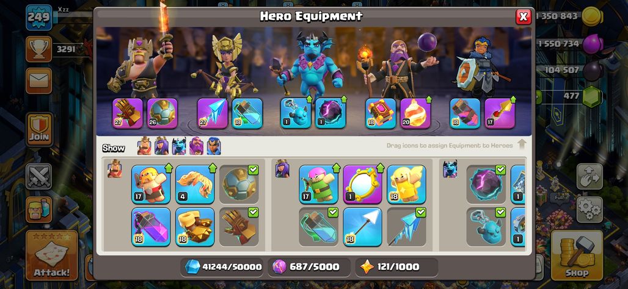Screen dimensions: 628x289
Task: Choose the Rage Vial purple crystal equipment
Action: point(151,227)
